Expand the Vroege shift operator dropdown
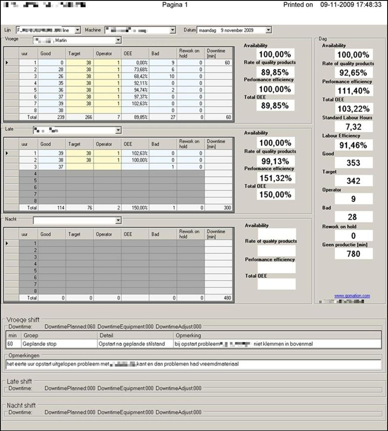 tap(118, 40)
